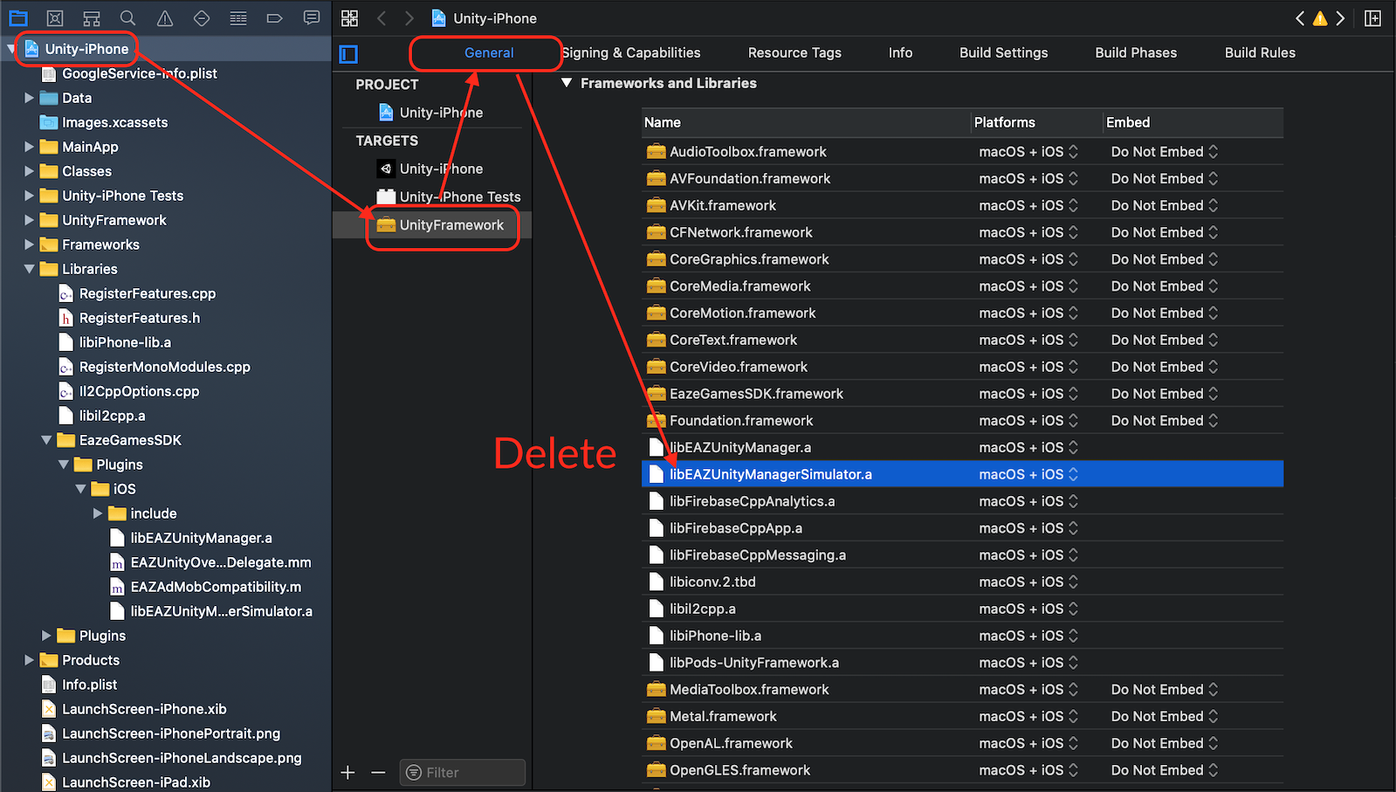Go forward with the right chevron
Viewport: 1396px width, 792px height.
coord(409,18)
